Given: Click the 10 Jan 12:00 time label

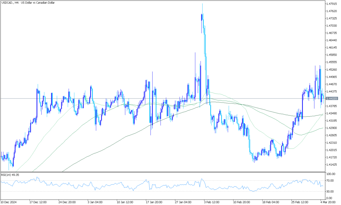Looking at the screenshot, I should [x=126, y=202].
